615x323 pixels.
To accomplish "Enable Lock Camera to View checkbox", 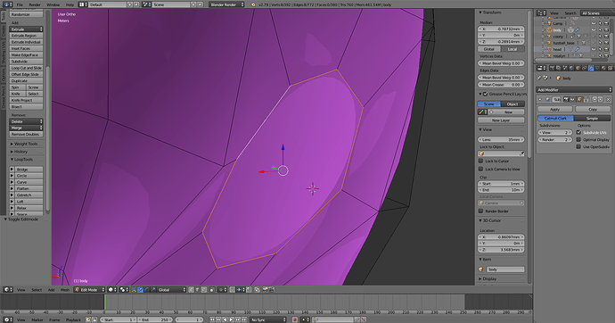I will (x=481, y=169).
